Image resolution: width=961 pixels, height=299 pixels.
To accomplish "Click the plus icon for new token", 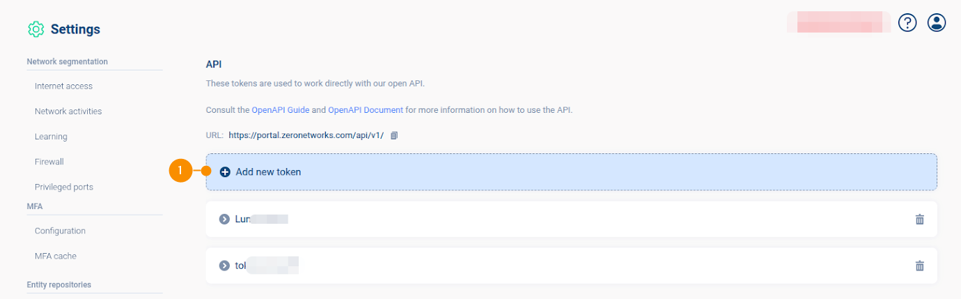I will (x=225, y=172).
